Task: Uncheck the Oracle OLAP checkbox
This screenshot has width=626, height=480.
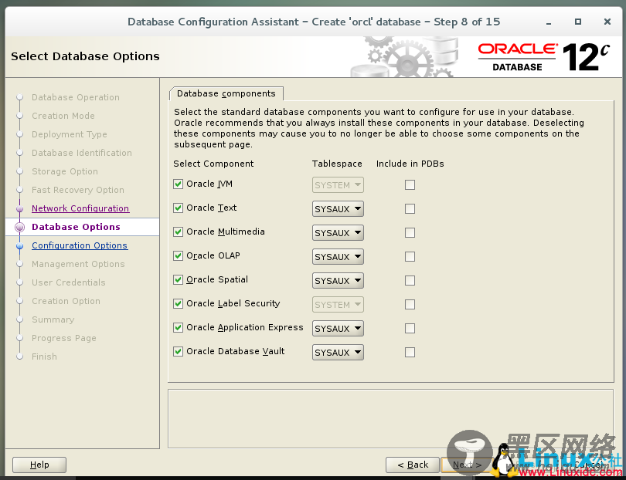Action: 178,256
